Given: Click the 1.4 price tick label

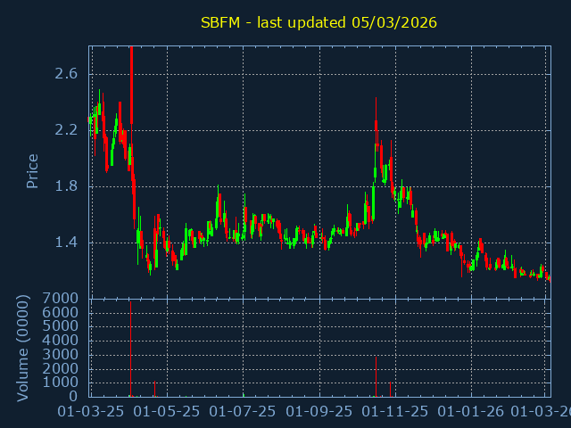Looking at the screenshot, I should pos(66,243).
